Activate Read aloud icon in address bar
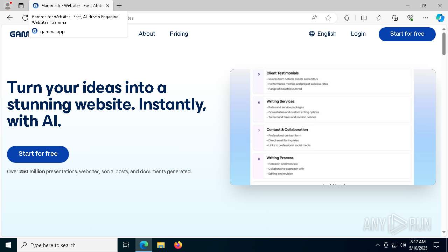This screenshot has width=448, height=252. coord(314,18)
